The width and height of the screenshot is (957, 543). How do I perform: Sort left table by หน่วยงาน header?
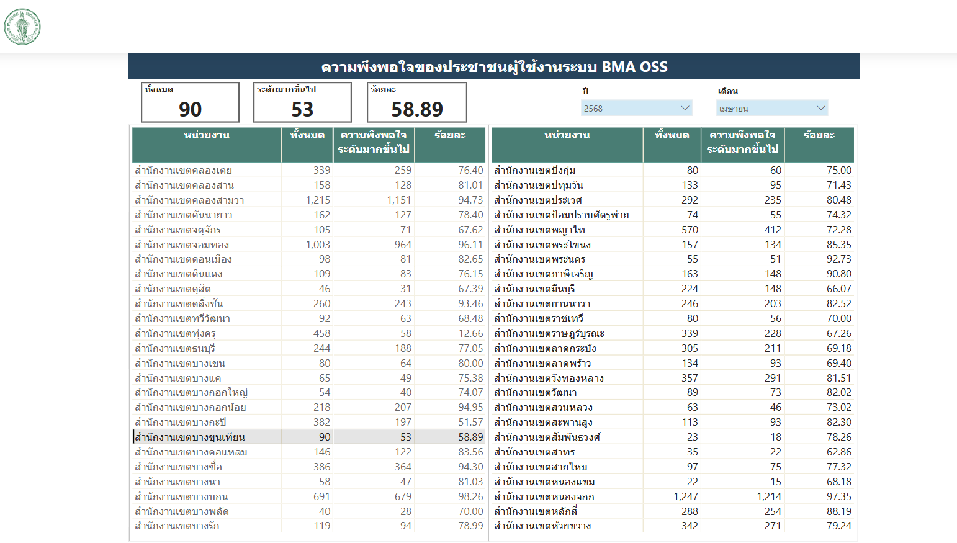point(207,145)
